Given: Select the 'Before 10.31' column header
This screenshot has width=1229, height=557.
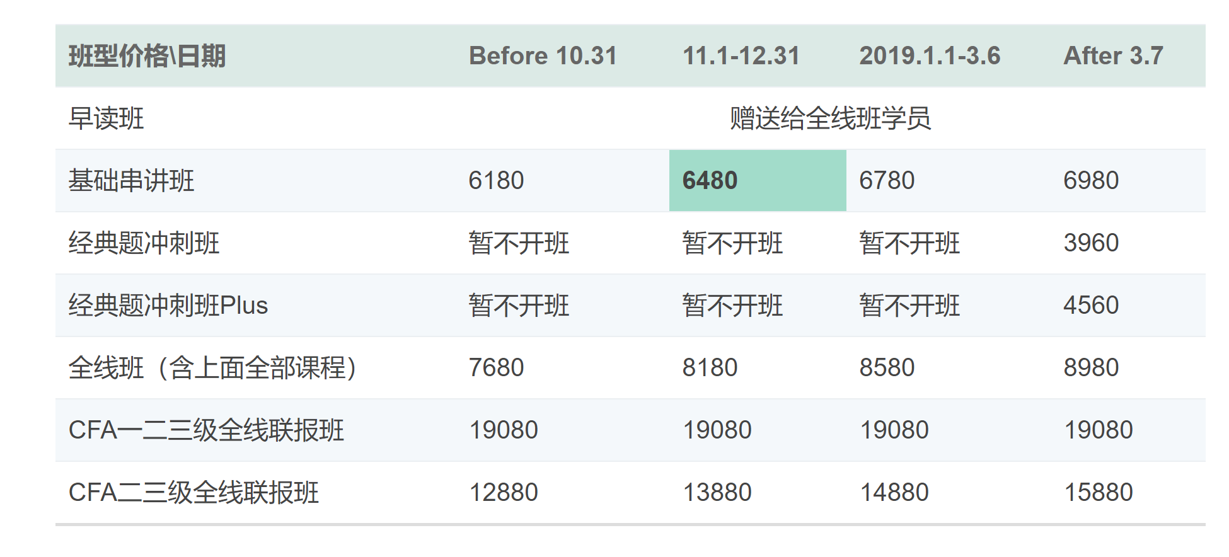Looking at the screenshot, I should tap(543, 56).
